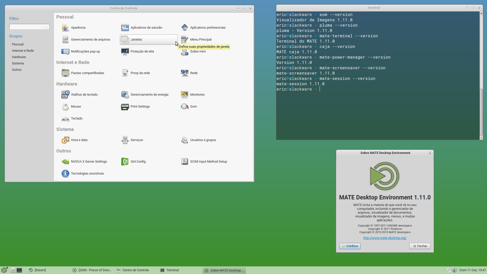Select Pessoal group in sidebar
487x274 pixels.
[18, 44]
